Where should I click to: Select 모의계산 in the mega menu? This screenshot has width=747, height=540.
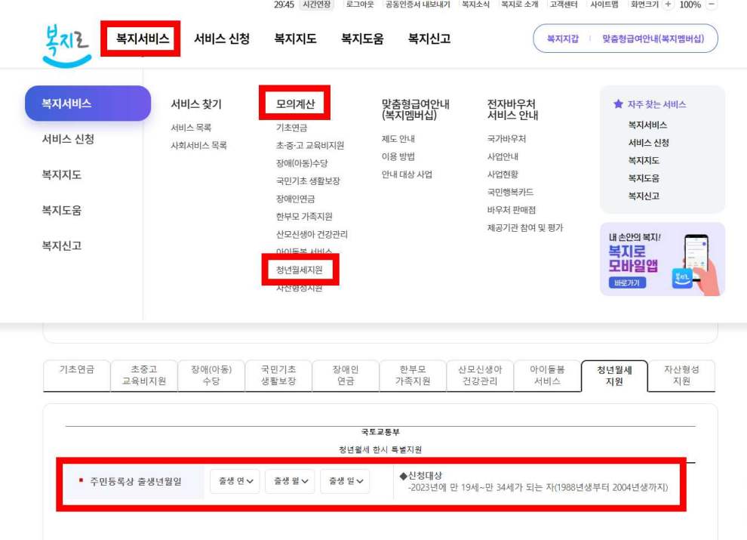297,103
